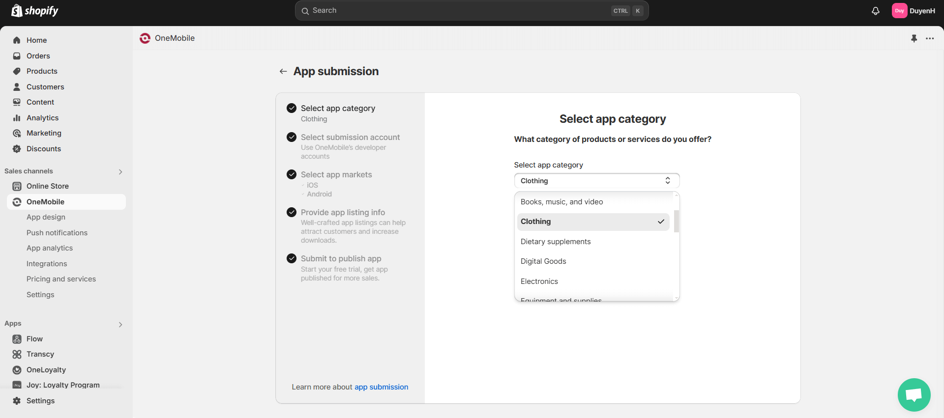The height and width of the screenshot is (418, 944).
Task: Click the 'iOS' market text
Action: tap(313, 185)
